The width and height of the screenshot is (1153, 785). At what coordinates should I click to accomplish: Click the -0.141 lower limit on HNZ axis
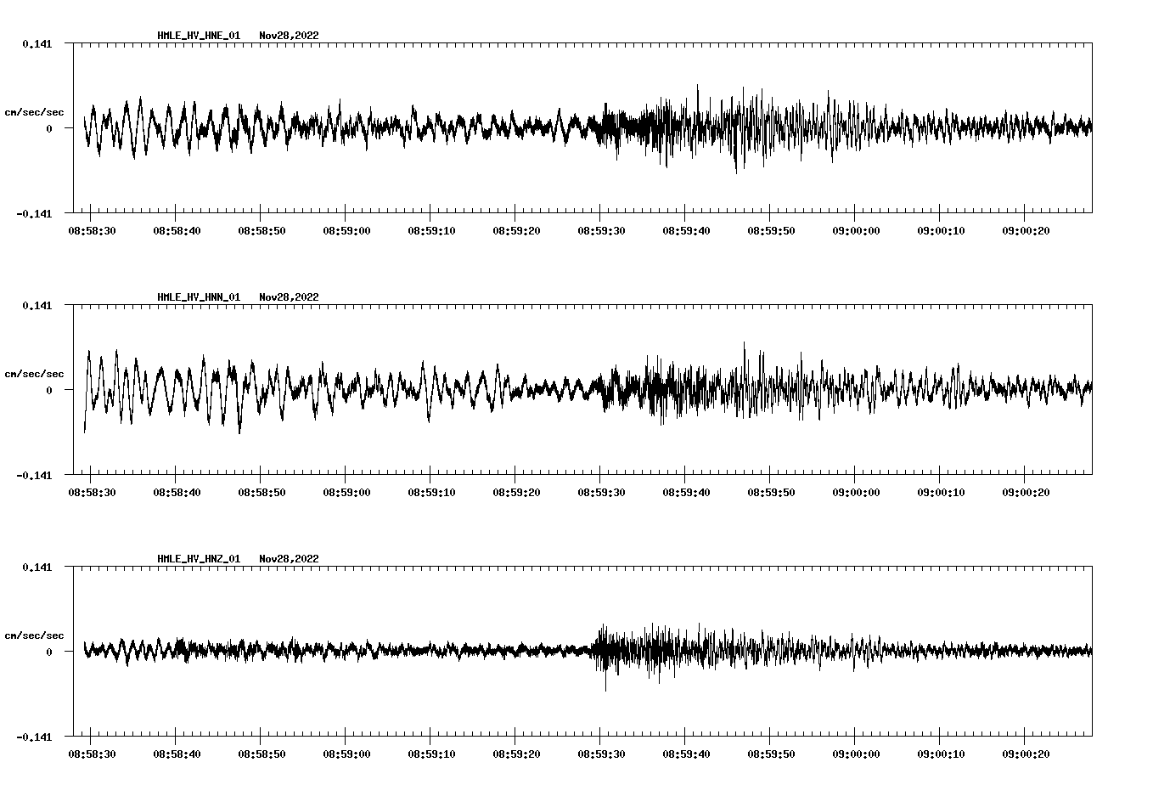[34, 737]
